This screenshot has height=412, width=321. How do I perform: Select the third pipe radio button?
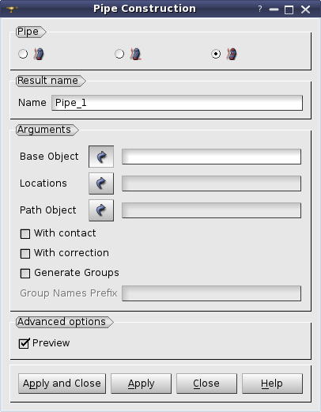[216, 54]
